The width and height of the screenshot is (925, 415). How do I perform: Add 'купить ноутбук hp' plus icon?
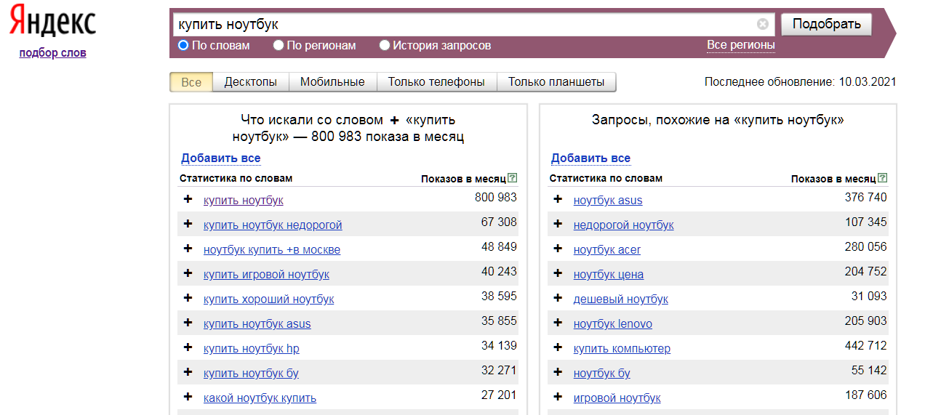click(x=188, y=347)
